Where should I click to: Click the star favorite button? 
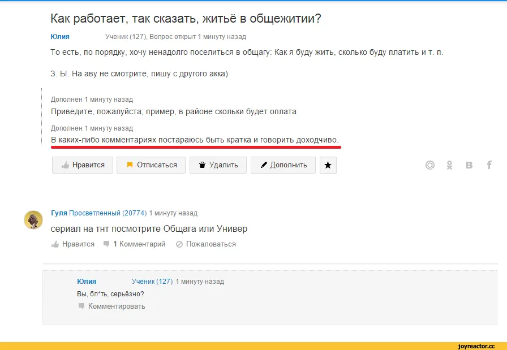[x=328, y=165]
